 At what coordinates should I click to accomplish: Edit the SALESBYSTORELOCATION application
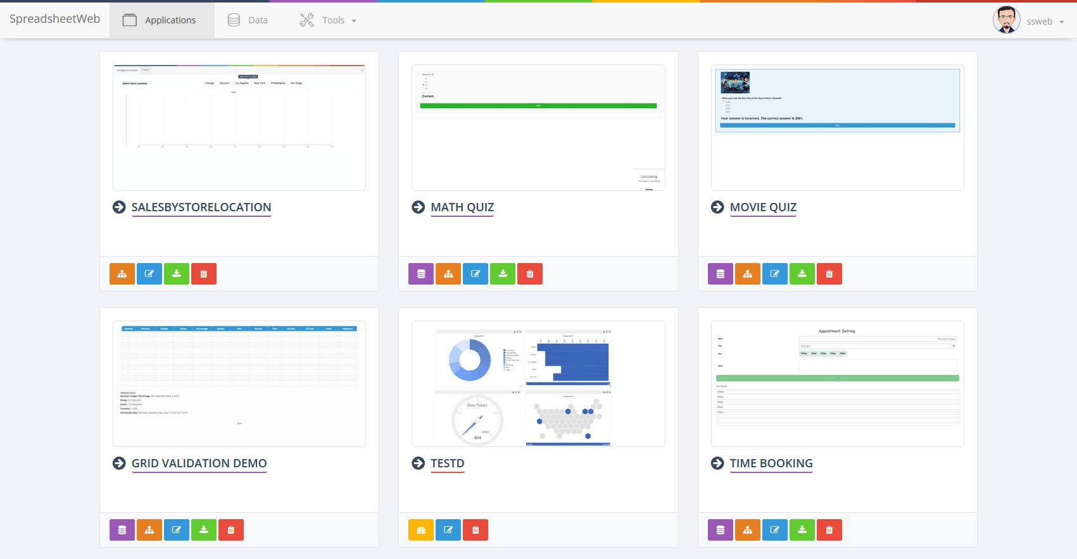point(149,274)
